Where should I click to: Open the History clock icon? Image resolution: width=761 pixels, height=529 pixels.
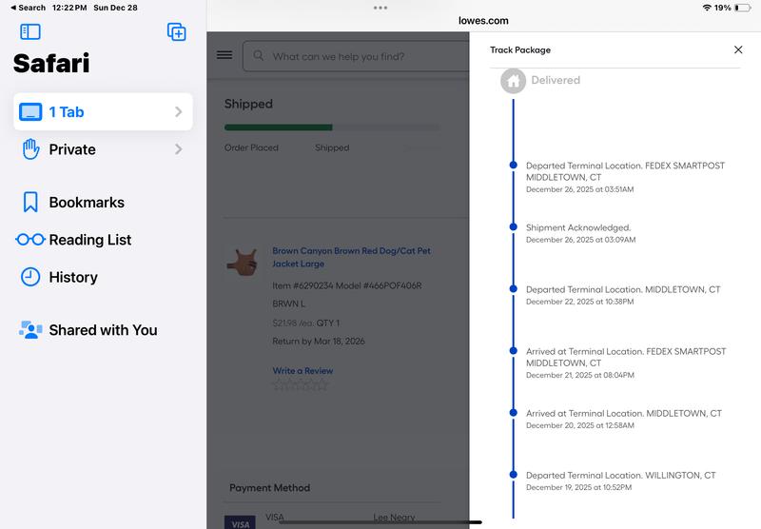coord(30,277)
